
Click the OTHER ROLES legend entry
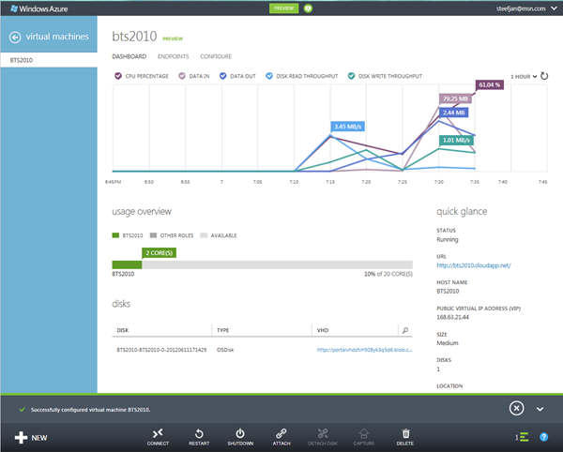click(x=172, y=235)
